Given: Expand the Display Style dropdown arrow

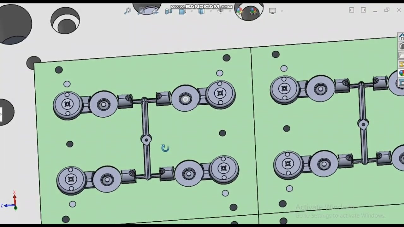Looking at the screenshot, I should pos(211,11).
